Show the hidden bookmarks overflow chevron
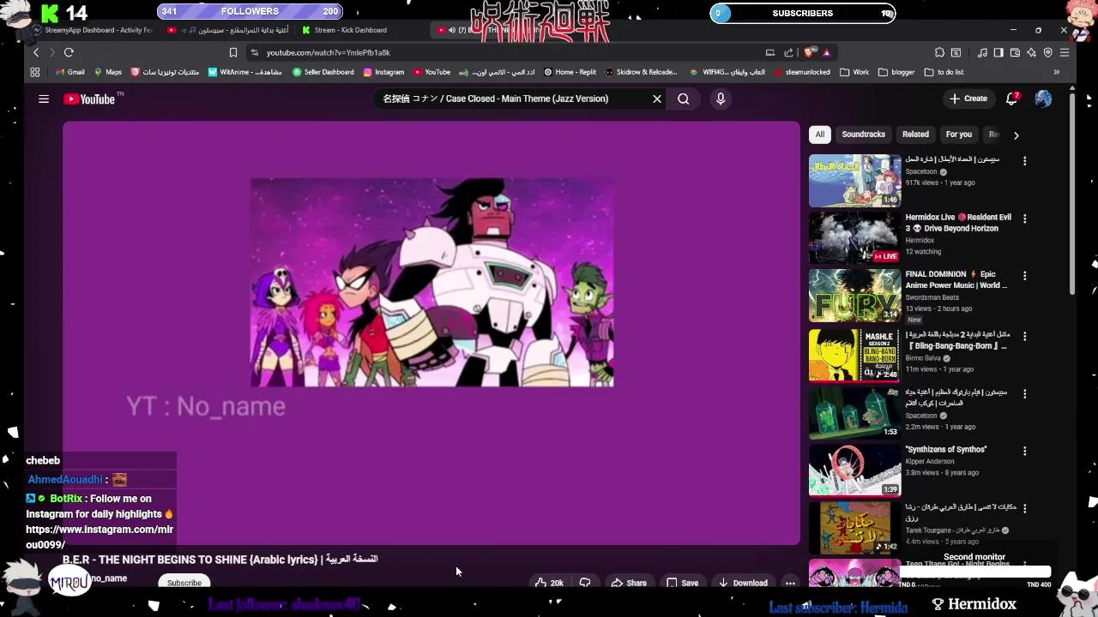This screenshot has width=1098, height=617. click(x=1057, y=73)
